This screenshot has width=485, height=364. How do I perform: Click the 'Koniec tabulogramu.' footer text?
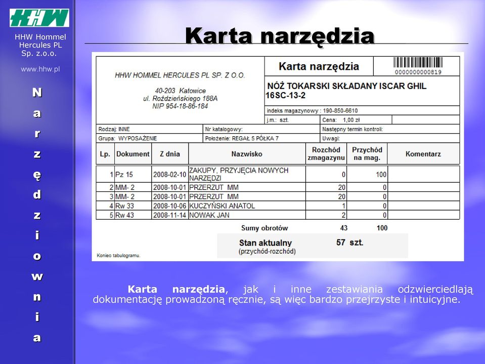[x=118, y=255]
